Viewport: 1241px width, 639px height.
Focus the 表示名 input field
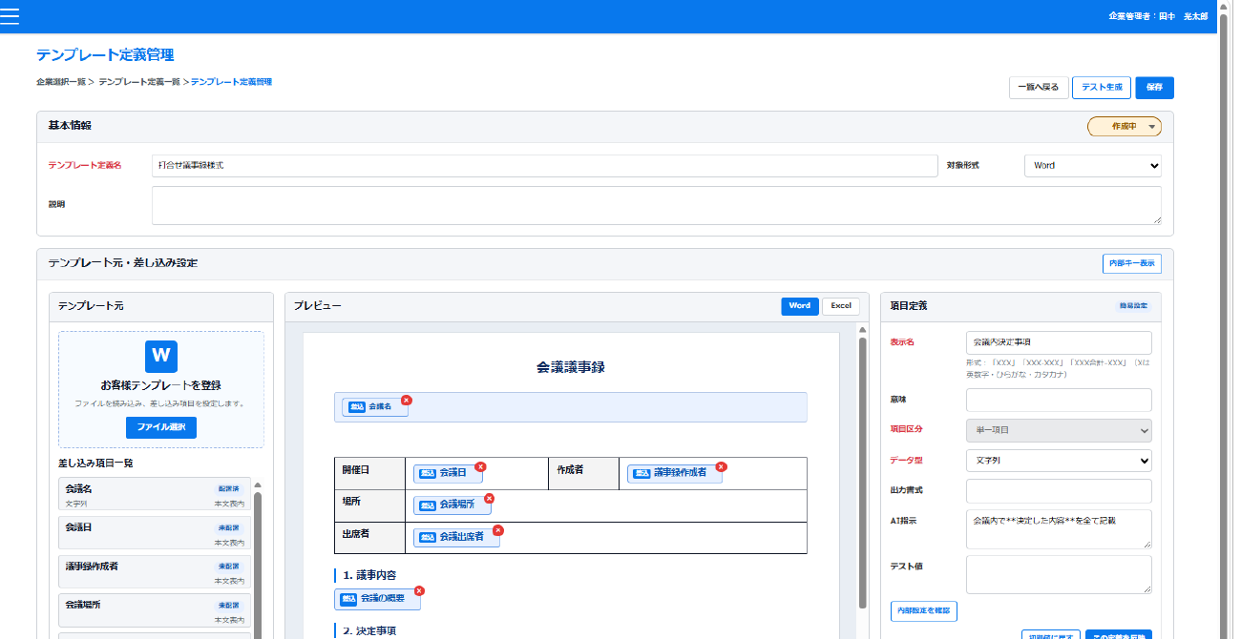[1059, 342]
